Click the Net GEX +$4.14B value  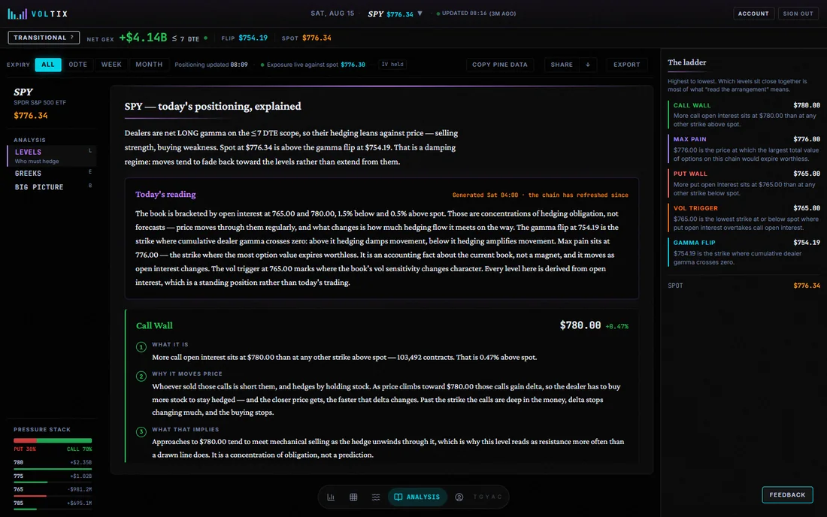143,38
